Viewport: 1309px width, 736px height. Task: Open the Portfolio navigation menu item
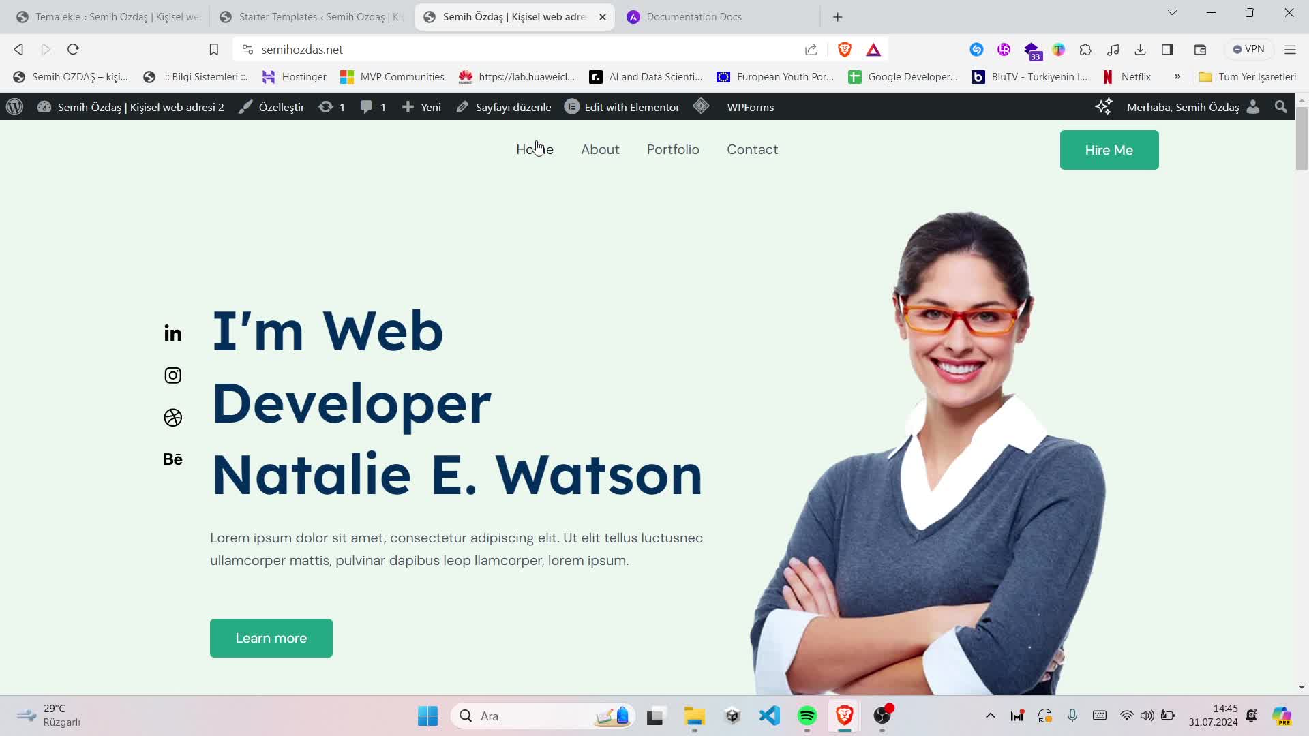(674, 149)
